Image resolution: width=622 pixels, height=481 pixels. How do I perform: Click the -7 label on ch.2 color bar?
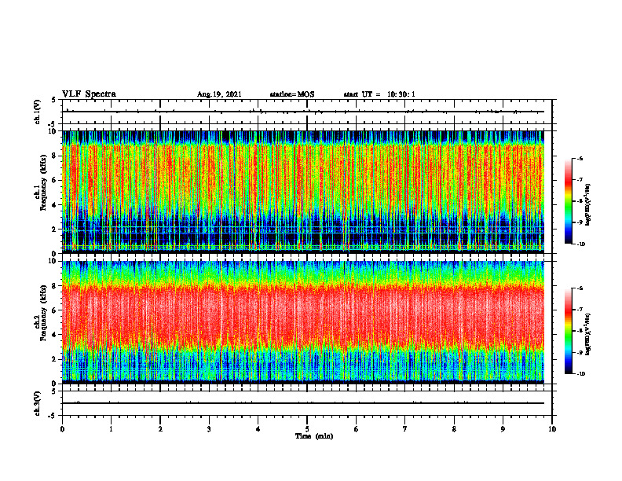[x=580, y=310]
